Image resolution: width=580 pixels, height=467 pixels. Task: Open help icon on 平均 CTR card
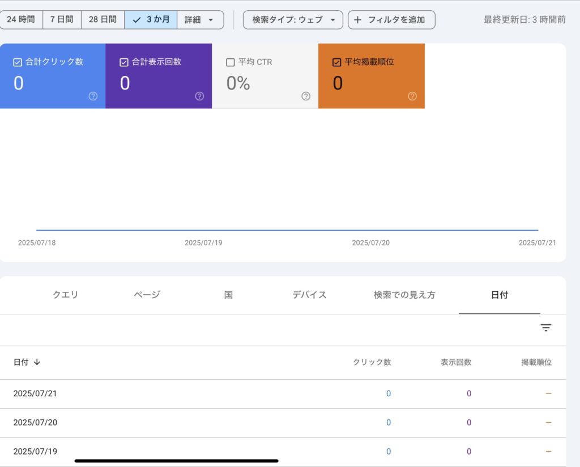(306, 96)
